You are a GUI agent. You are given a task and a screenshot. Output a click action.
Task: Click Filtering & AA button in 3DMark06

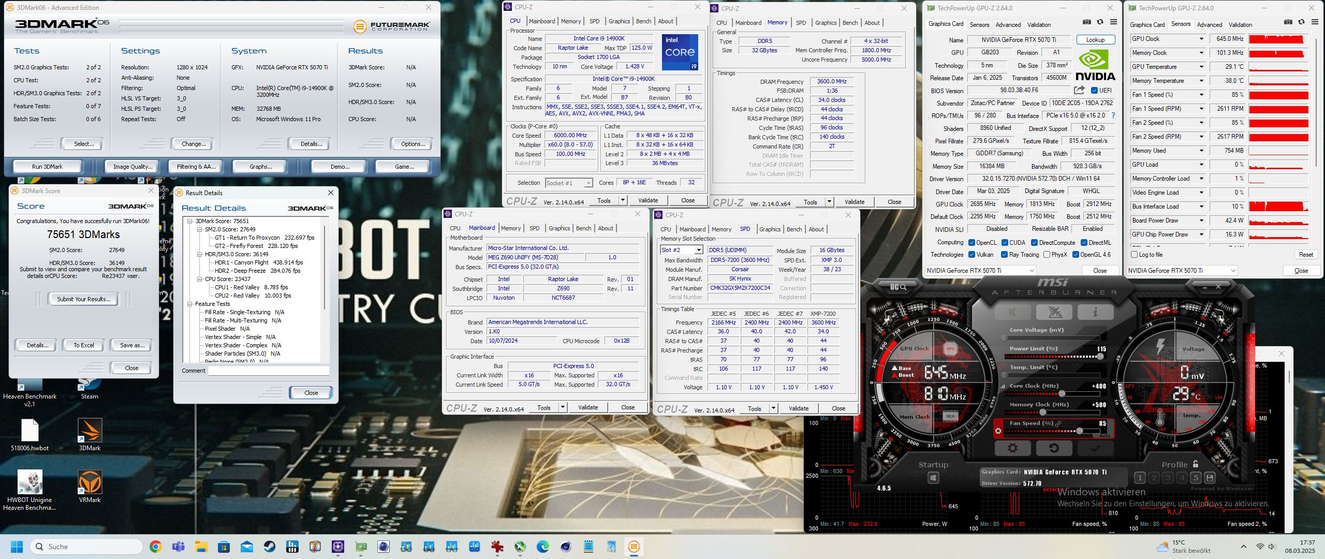coord(196,167)
